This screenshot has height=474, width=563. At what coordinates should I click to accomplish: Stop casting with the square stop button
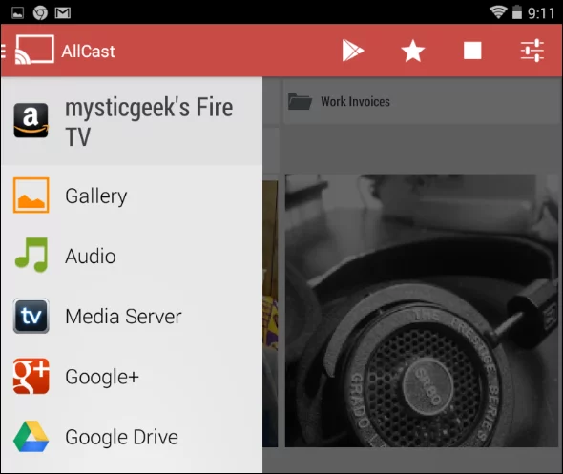click(472, 51)
